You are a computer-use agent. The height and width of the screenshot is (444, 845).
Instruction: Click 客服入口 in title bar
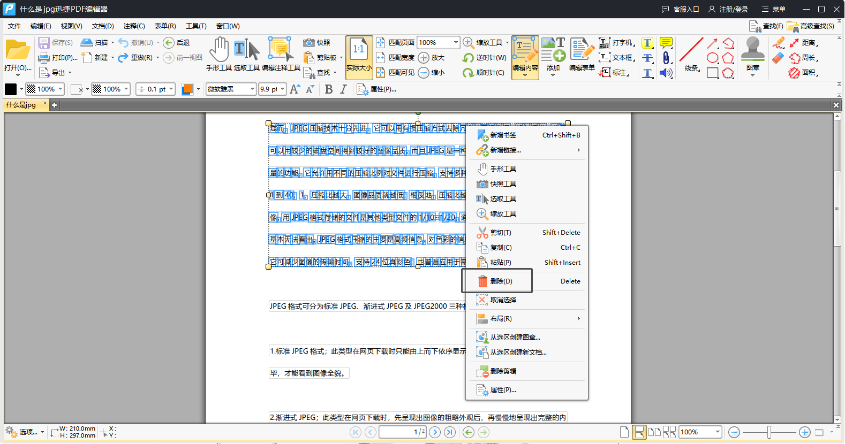pos(681,9)
